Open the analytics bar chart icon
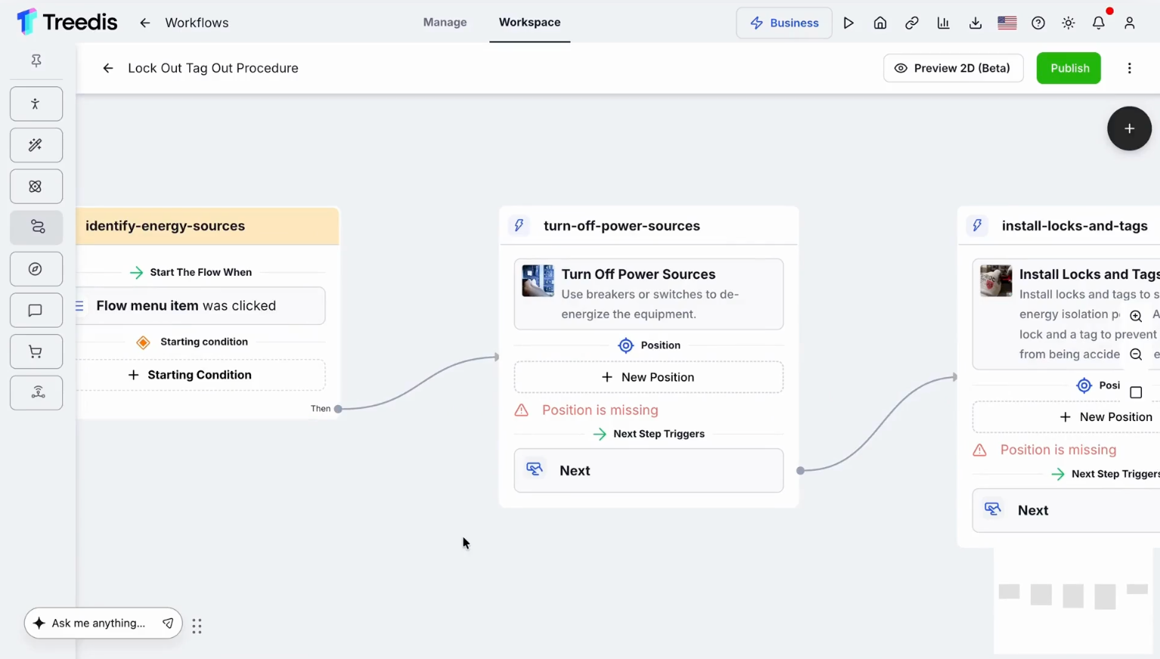This screenshot has height=659, width=1160. (943, 23)
